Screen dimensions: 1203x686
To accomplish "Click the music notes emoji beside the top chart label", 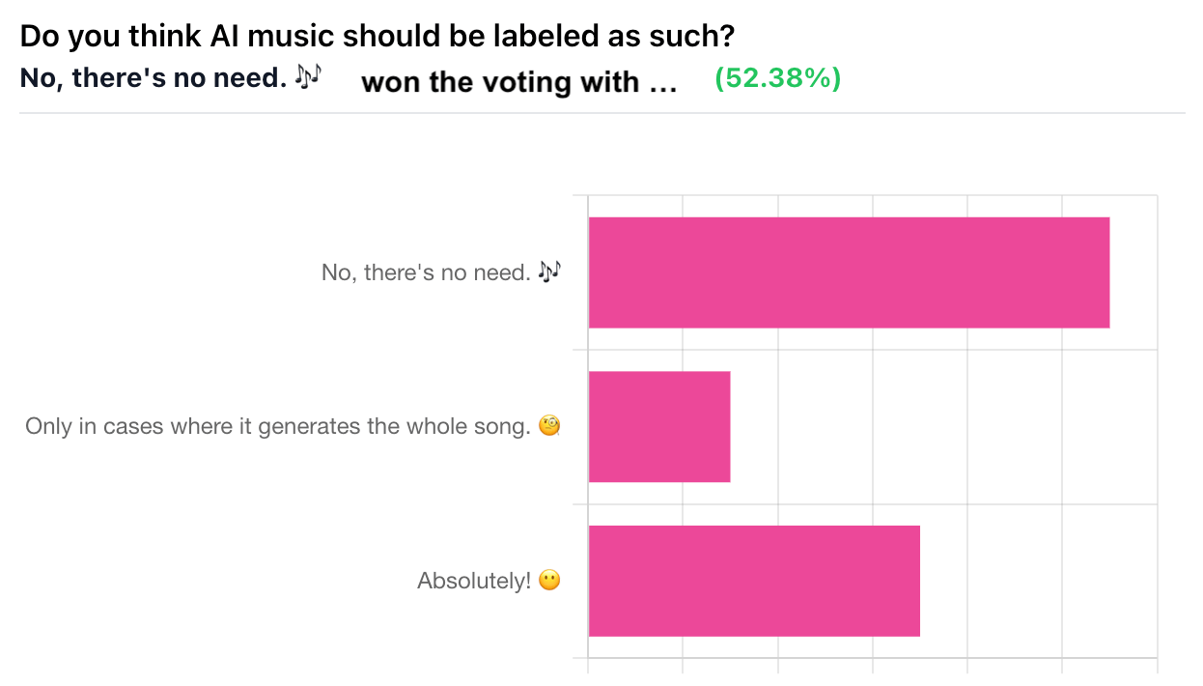I will (548, 272).
